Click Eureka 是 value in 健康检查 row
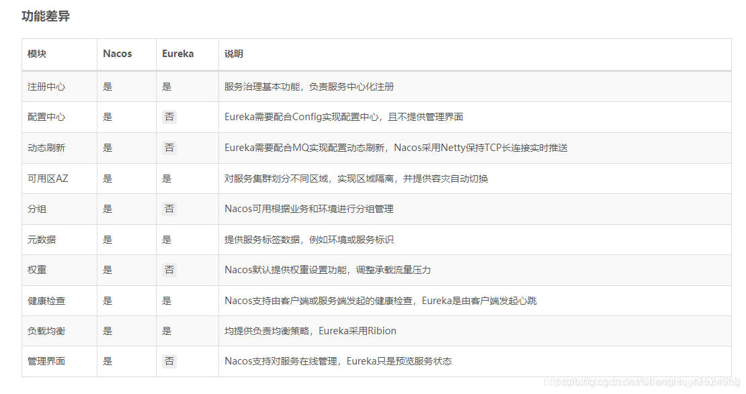The image size is (746, 394). tap(167, 301)
